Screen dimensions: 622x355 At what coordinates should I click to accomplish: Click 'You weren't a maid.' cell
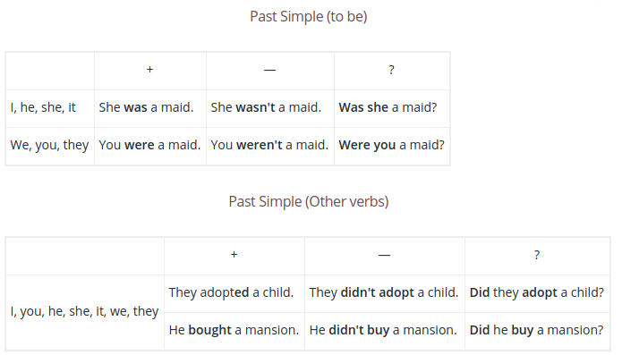point(269,146)
